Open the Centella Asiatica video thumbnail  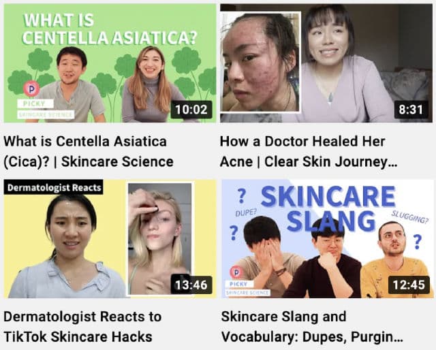[110, 63]
